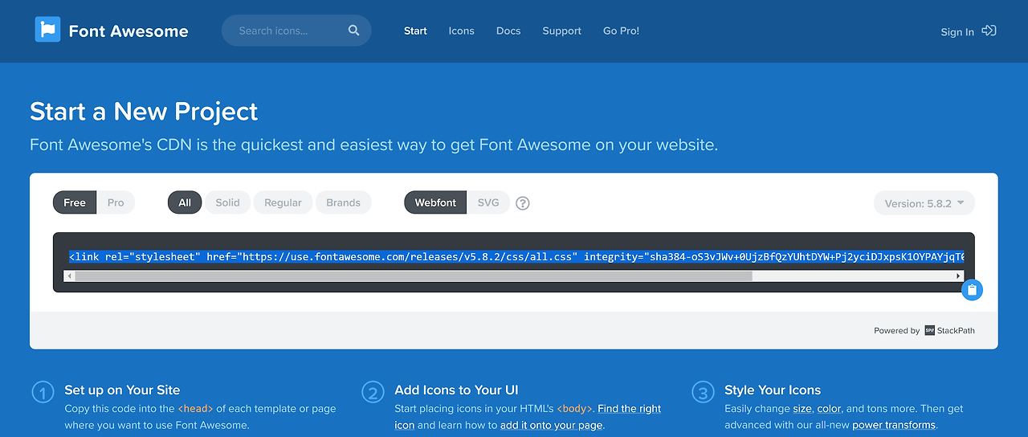Image resolution: width=1028 pixels, height=437 pixels.
Task: Click the 'Add Icons to Your UI' heading
Action: (x=456, y=390)
